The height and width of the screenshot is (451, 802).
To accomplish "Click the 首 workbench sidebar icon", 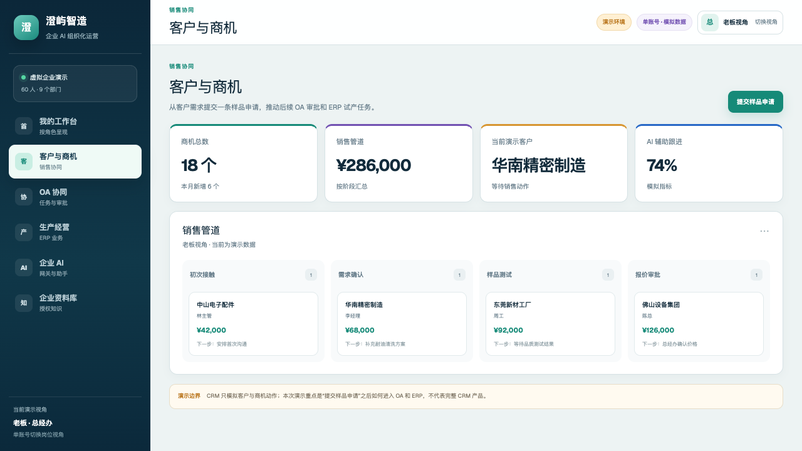I will [24, 126].
